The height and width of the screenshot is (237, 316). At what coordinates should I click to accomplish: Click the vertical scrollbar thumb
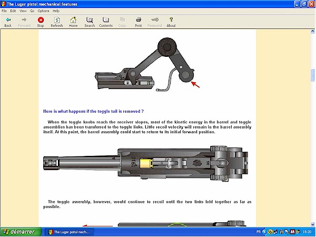tap(312, 75)
